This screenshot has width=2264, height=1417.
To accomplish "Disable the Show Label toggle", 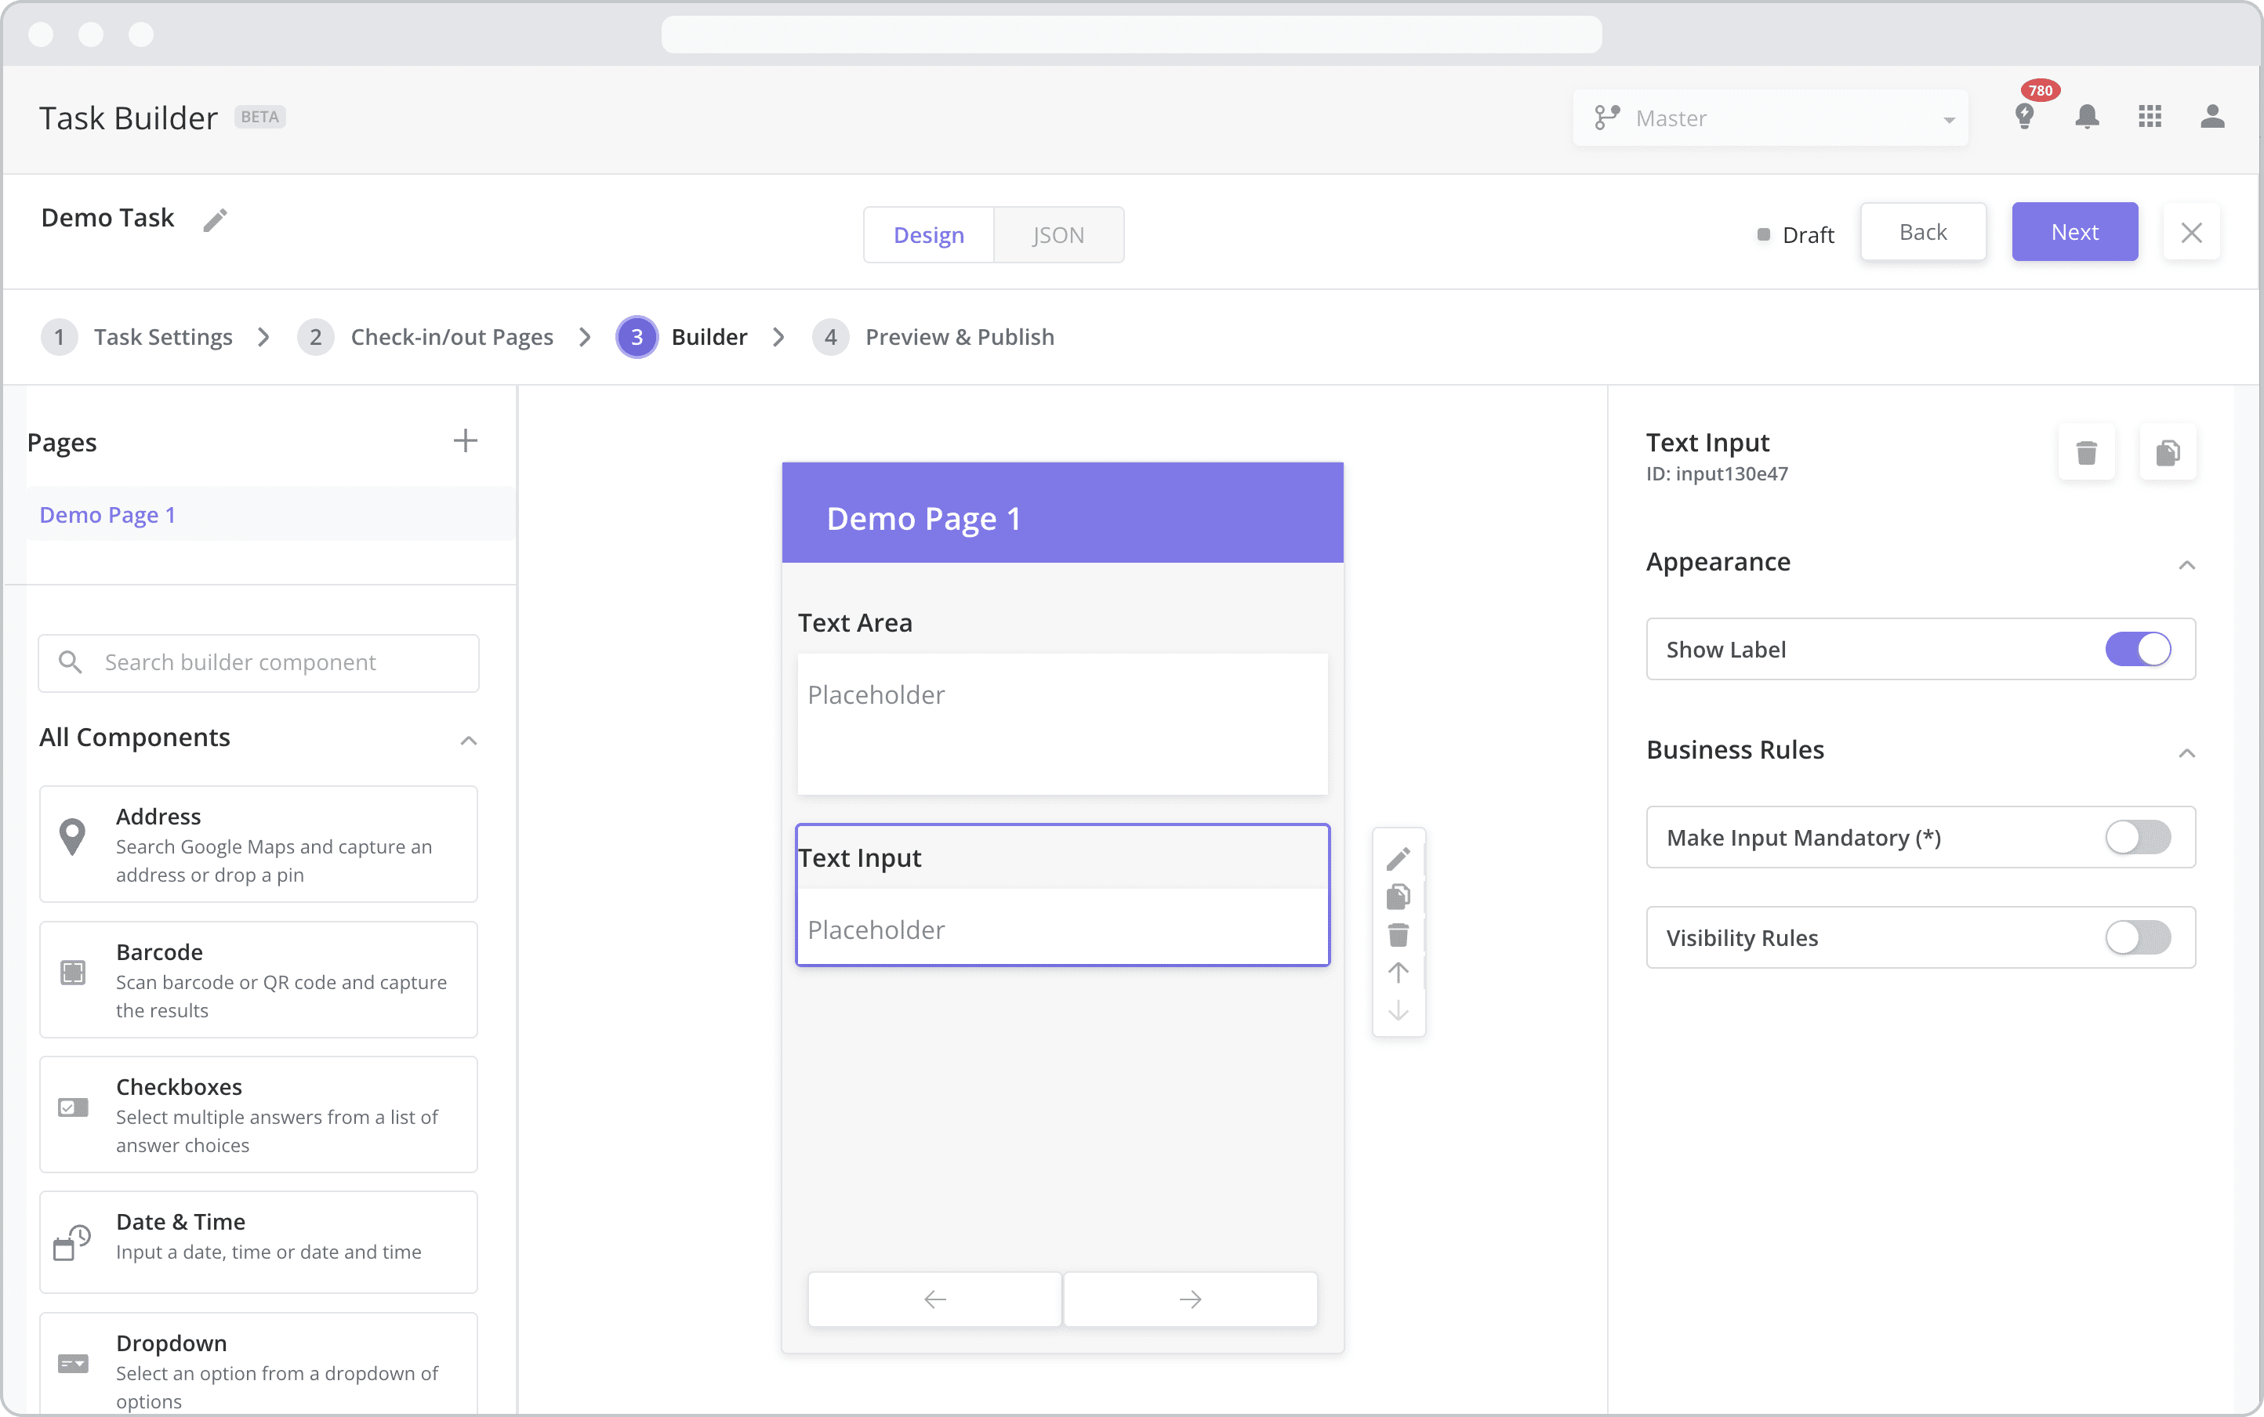I will click(2139, 648).
